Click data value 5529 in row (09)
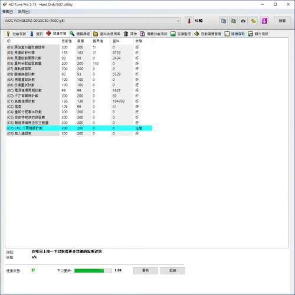This screenshot has width=295, height=295. pyautogui.click(x=116, y=74)
